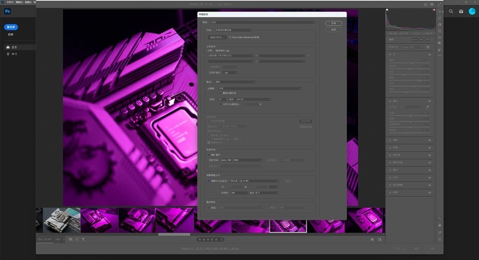
Task: Open the 目标 destination dropdown
Action: pyautogui.click(x=233, y=30)
